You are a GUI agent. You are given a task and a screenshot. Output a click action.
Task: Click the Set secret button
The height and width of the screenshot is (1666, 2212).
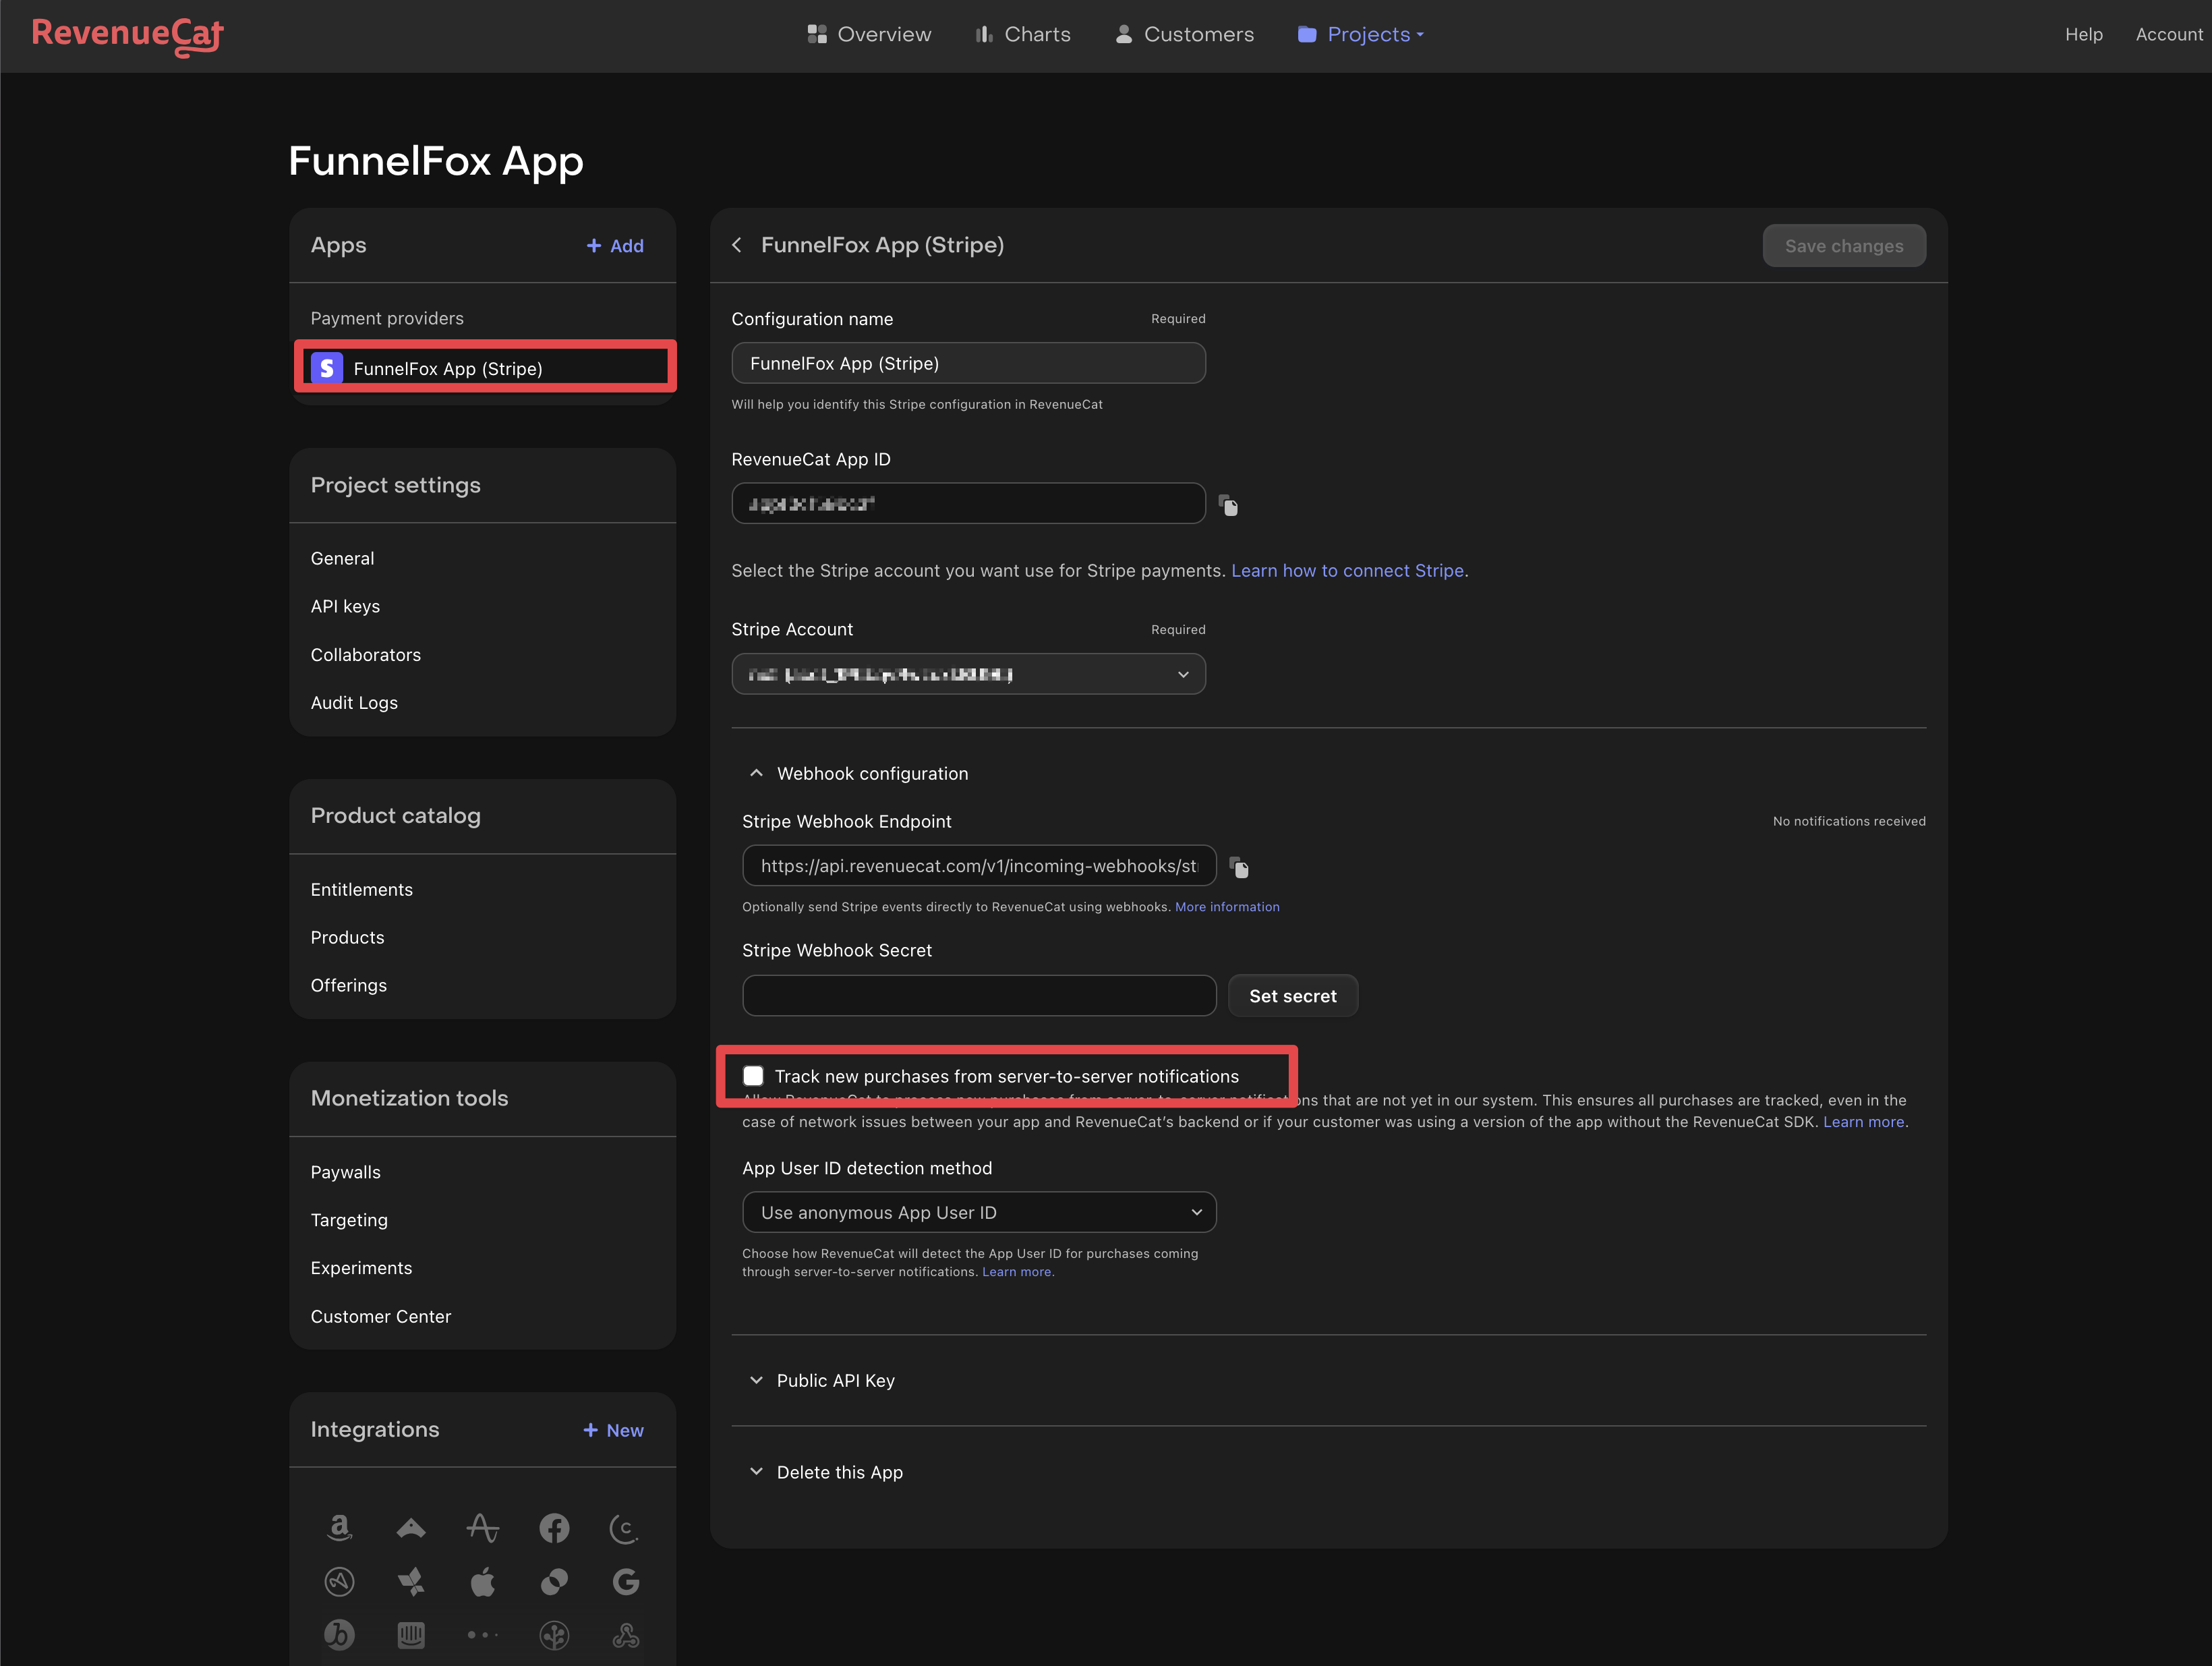coord(1292,996)
